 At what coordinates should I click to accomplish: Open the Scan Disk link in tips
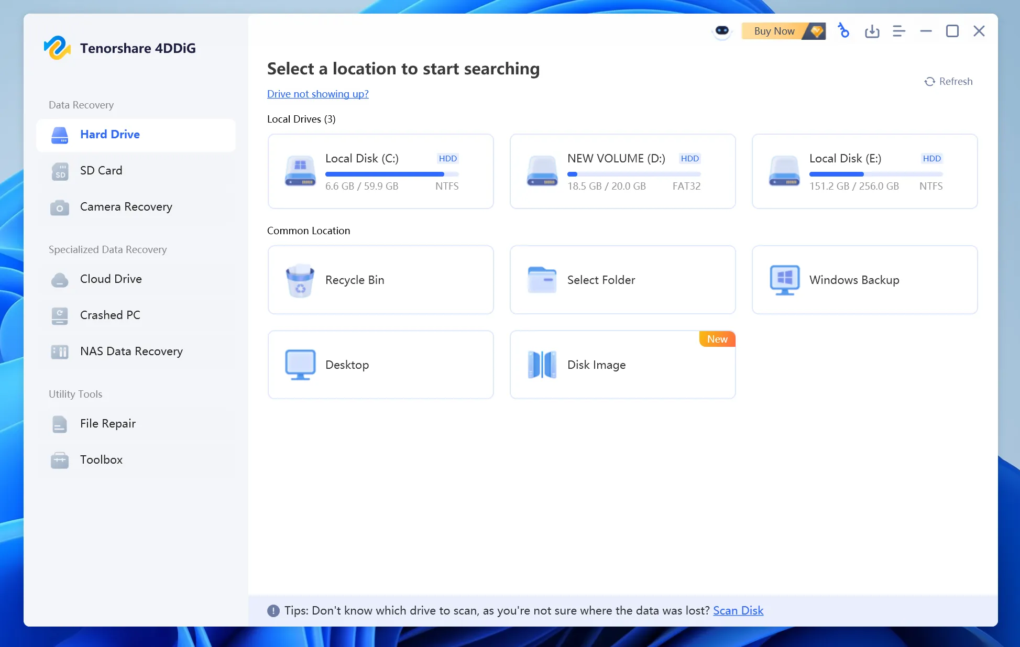[738, 610]
